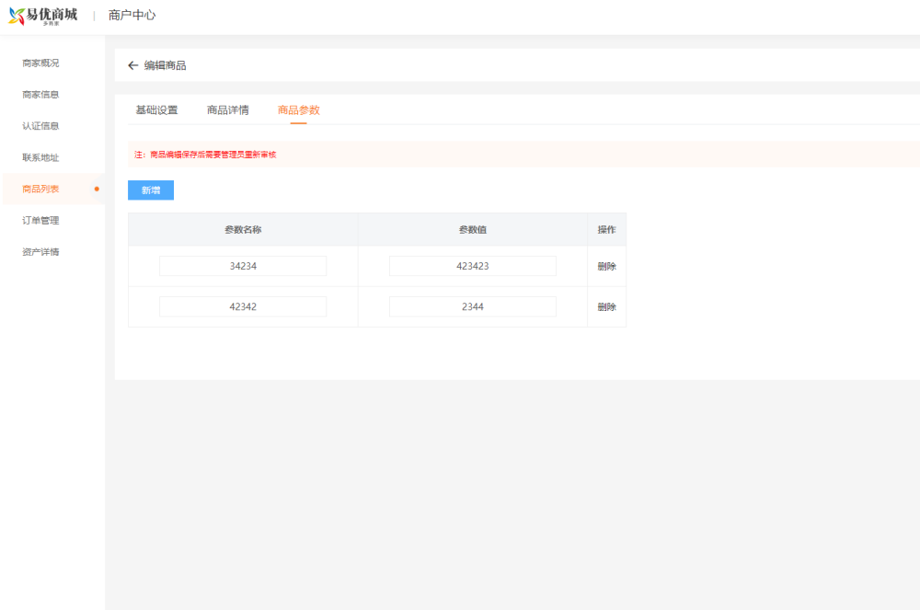
Task: Delete the row with 42342
Action: tap(606, 306)
